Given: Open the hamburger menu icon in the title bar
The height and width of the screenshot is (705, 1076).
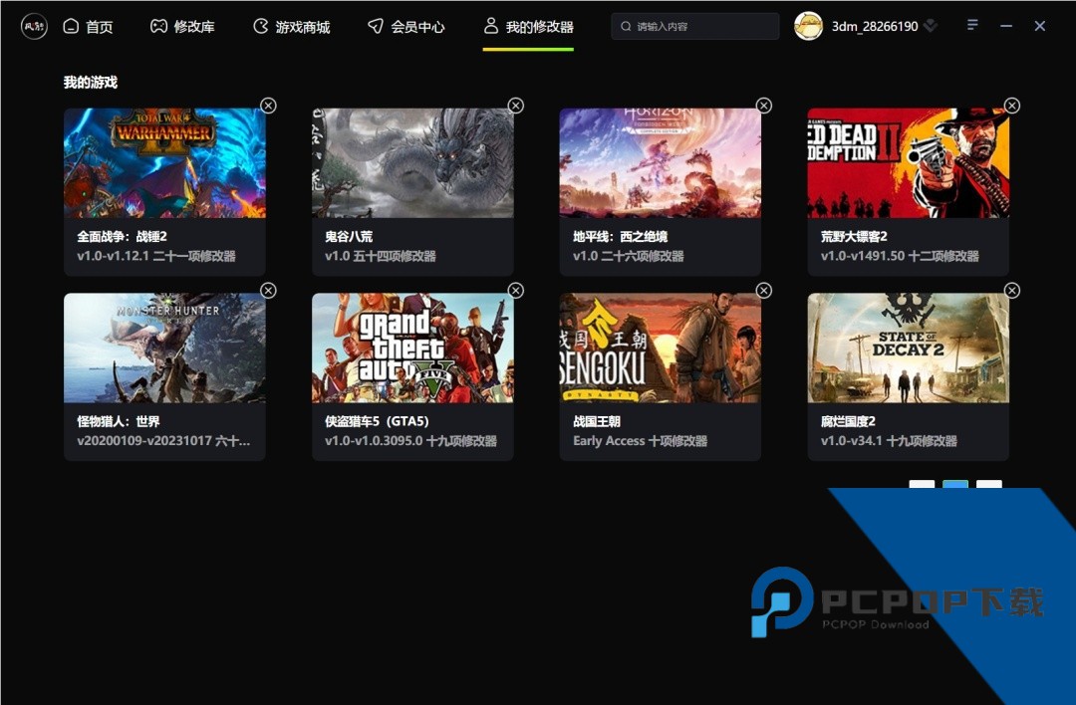Looking at the screenshot, I should pyautogui.click(x=972, y=25).
